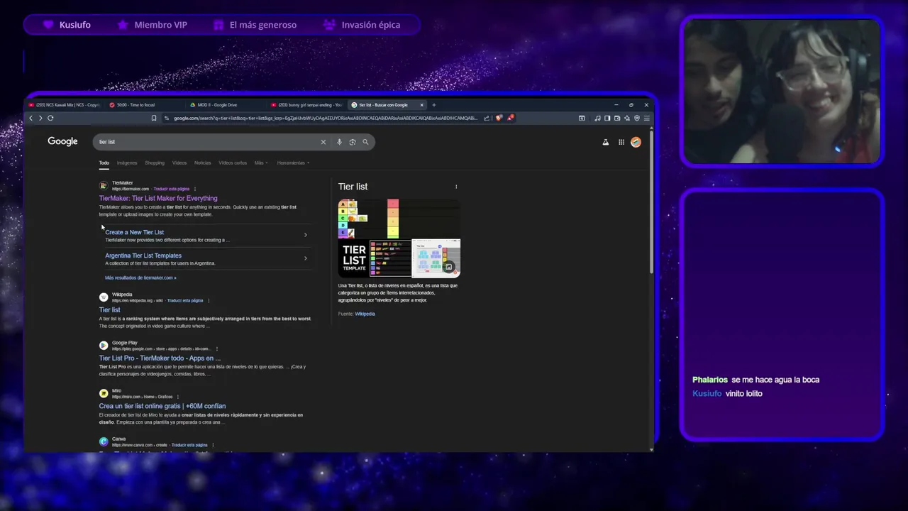Viewport: 908px width, 511px height.
Task: Open more options for Wikipedia result
Action: [x=209, y=300]
